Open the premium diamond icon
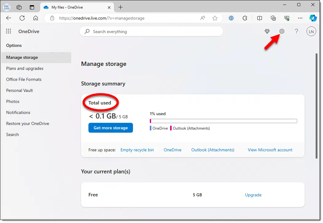This screenshot has width=323, height=223. point(267,31)
